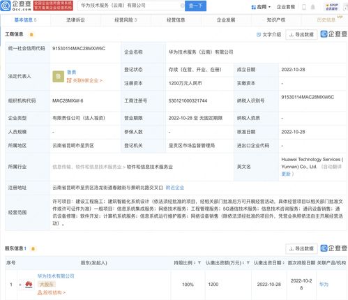348x300 pixels.
Task: Click 有限责任公司（法人独资）text
Action: pos(79,118)
